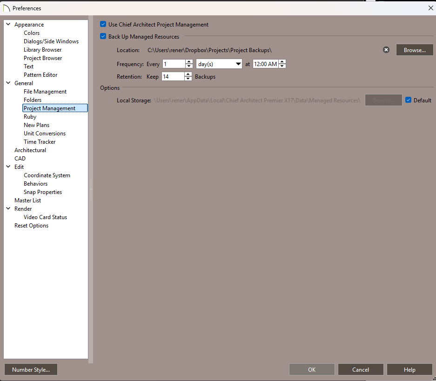The image size is (436, 381).
Task: Increase the backup frequency number
Action: click(x=188, y=62)
